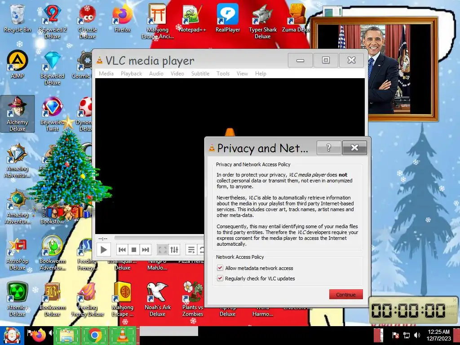Select Noah's Ark Deluxe desktop shortcut

158,299
